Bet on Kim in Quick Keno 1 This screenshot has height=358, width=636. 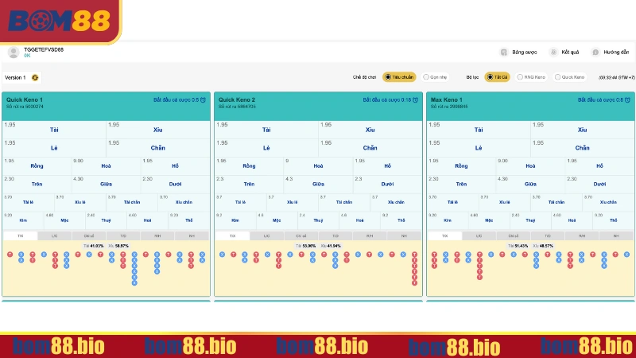23,220
